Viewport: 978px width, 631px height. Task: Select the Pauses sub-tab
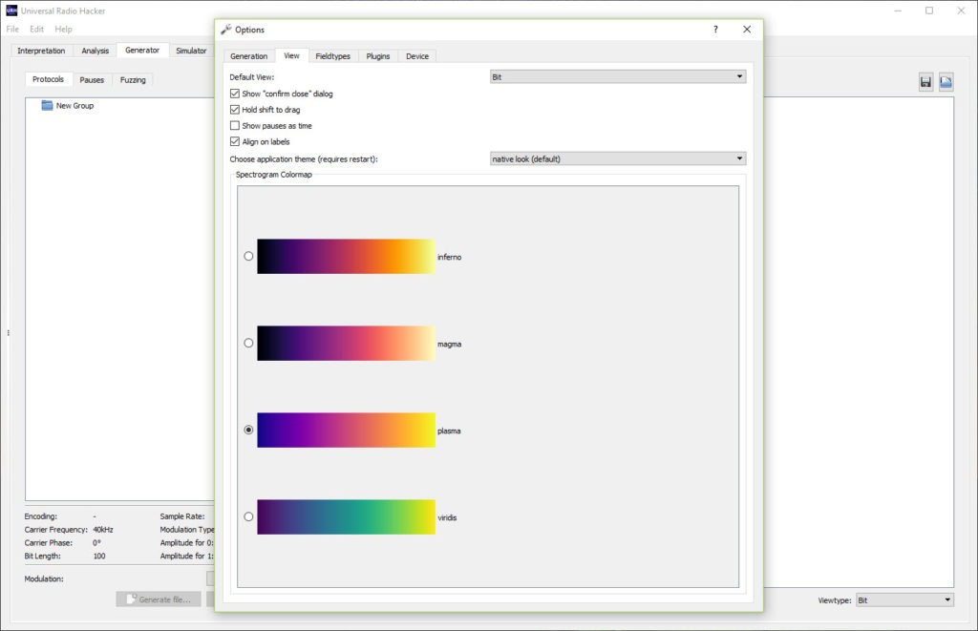[92, 80]
